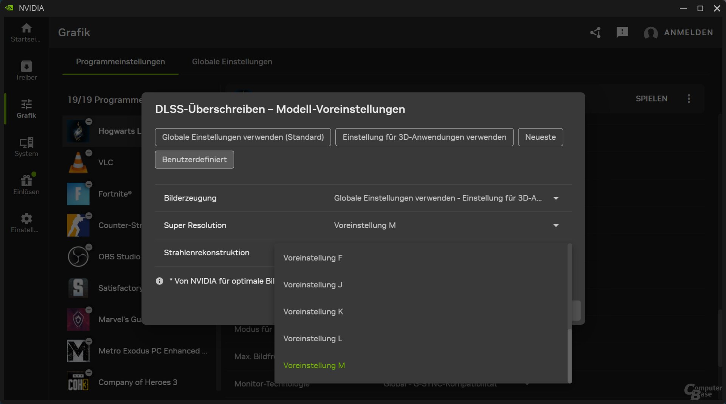Select Einstellung für 3D-Anwendungen verwenden option
The image size is (726, 404).
pyautogui.click(x=424, y=137)
